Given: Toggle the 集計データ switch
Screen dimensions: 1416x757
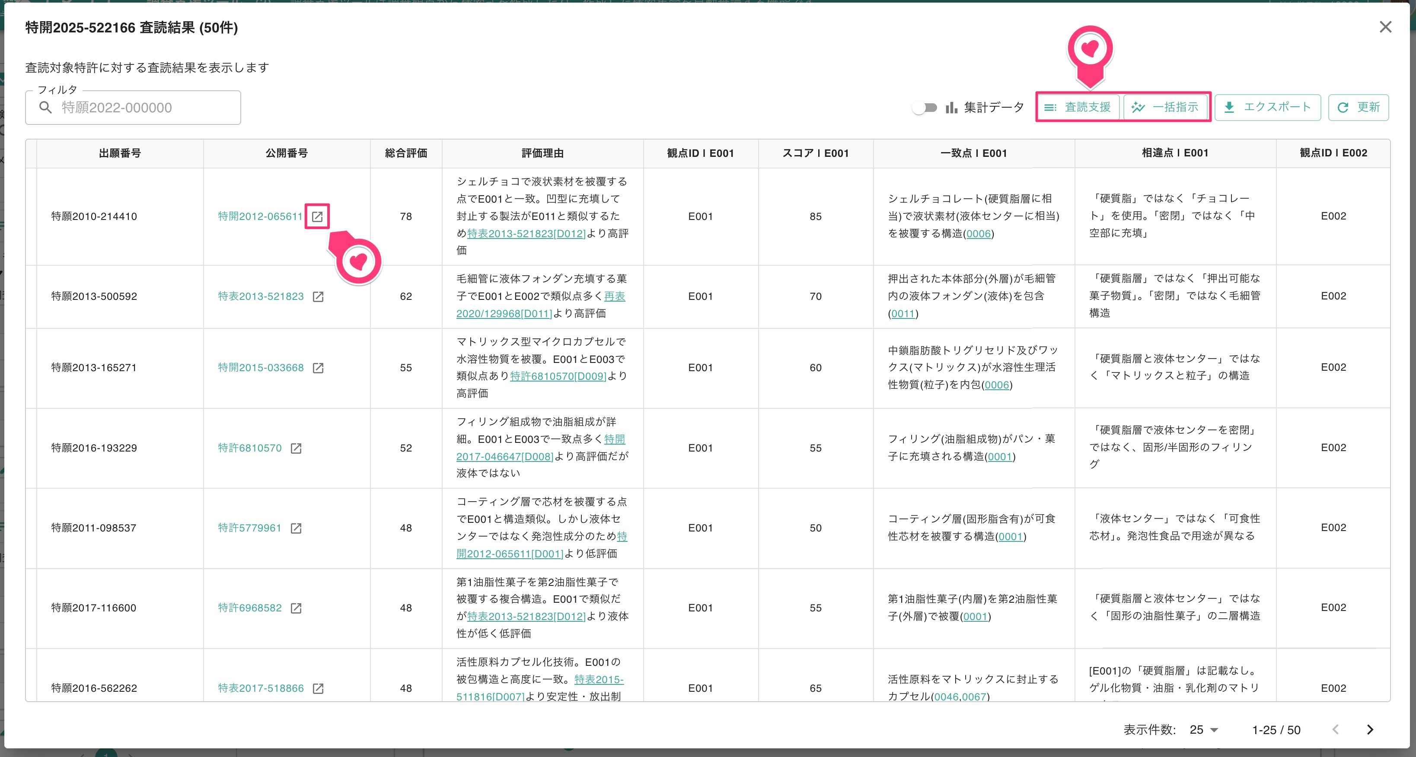Looking at the screenshot, I should pyautogui.click(x=925, y=108).
